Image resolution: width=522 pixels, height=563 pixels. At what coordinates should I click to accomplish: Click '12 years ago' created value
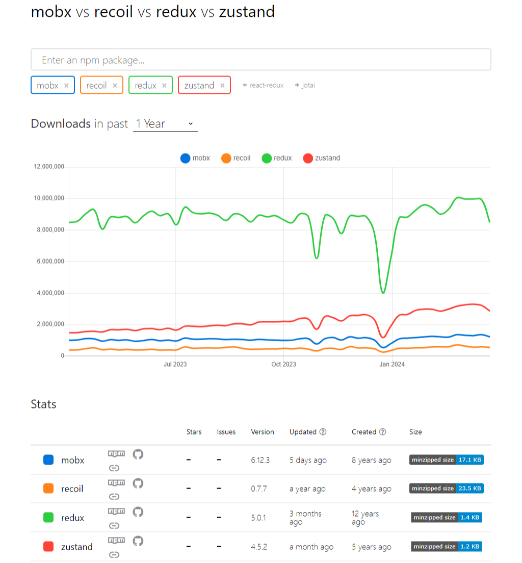365,518
